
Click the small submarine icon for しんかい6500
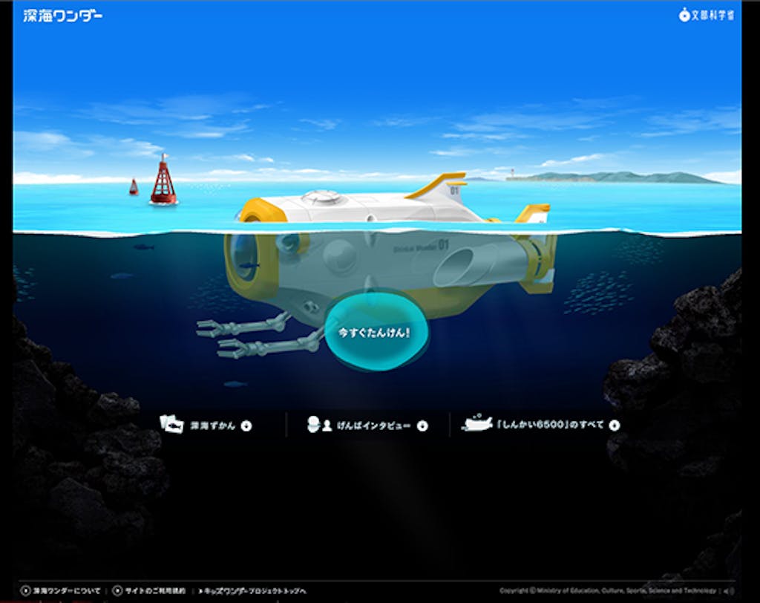click(x=476, y=424)
